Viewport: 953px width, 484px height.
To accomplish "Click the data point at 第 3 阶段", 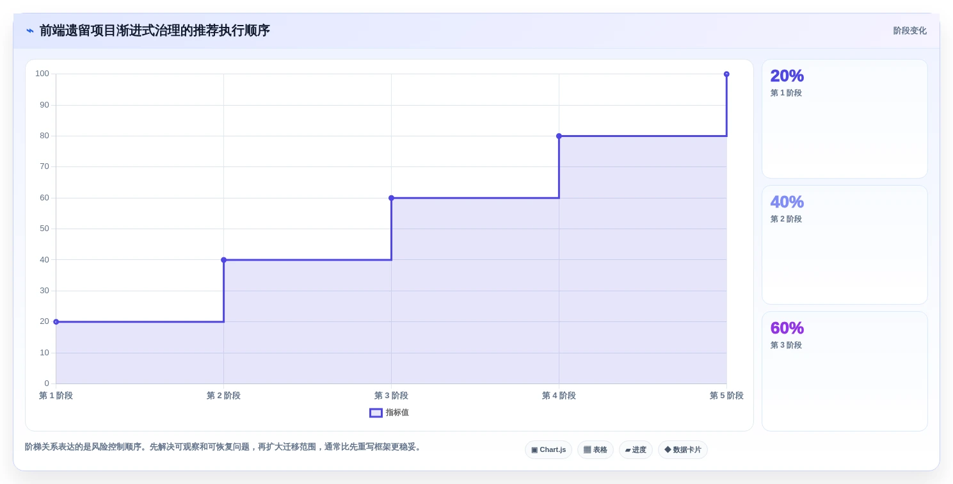I will [x=391, y=198].
